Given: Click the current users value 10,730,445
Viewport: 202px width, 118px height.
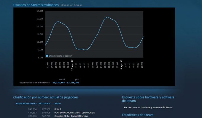Looking at the screenshot, I should 59,83.
